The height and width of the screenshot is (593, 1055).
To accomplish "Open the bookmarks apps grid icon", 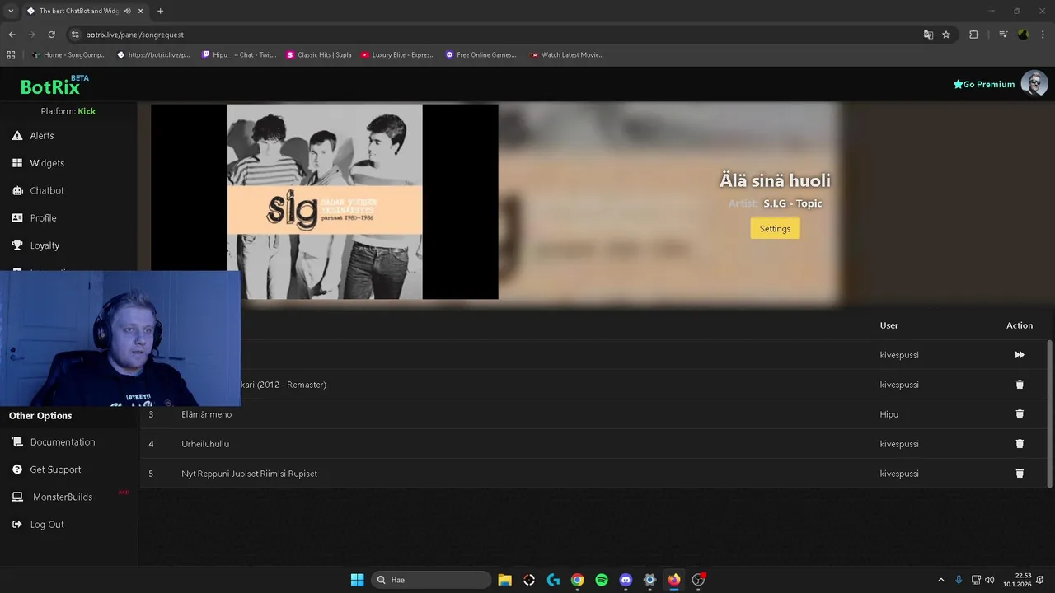I will point(11,55).
